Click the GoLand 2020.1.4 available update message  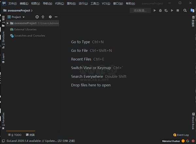point(38,141)
